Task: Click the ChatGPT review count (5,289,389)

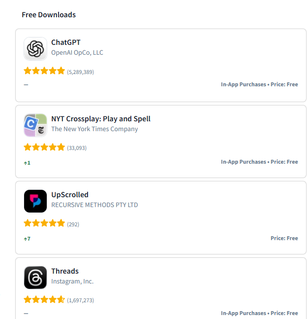Action: (80, 72)
